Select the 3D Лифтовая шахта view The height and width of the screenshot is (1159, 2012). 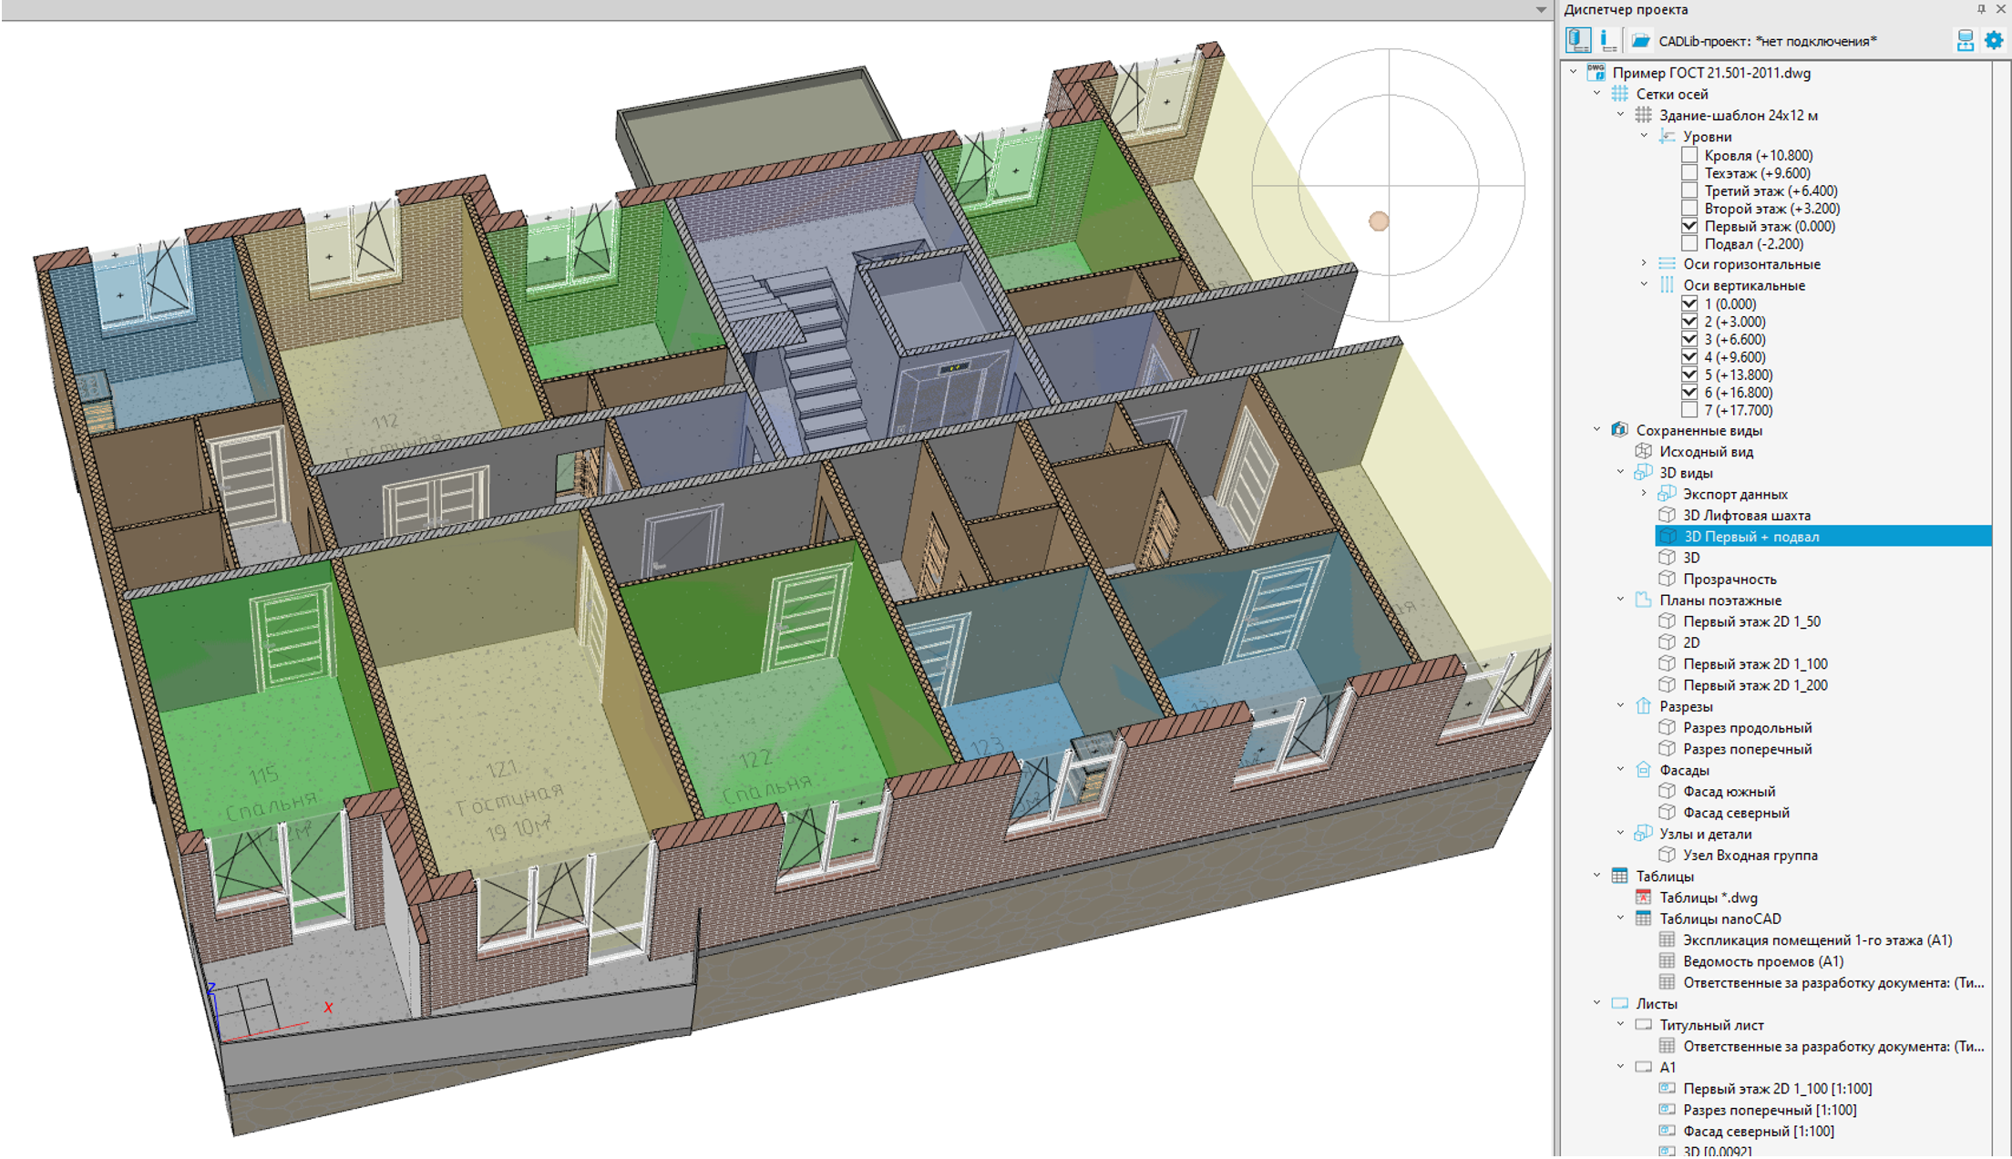1746,516
